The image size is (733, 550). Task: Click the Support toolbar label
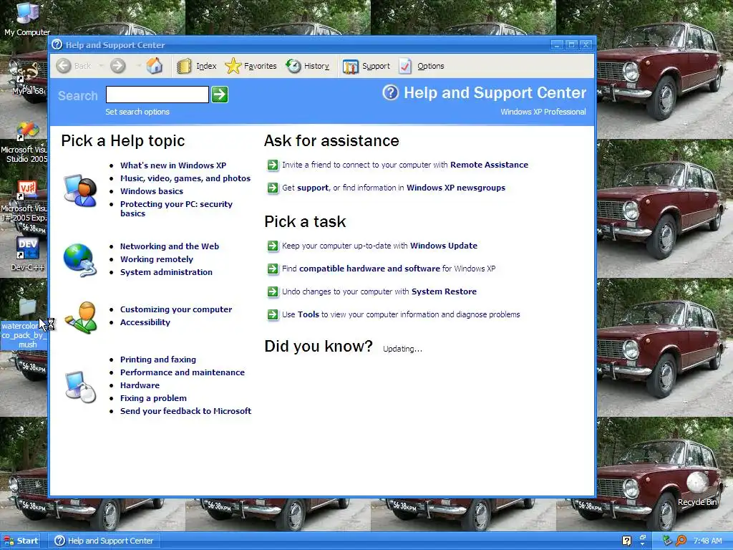coord(376,66)
